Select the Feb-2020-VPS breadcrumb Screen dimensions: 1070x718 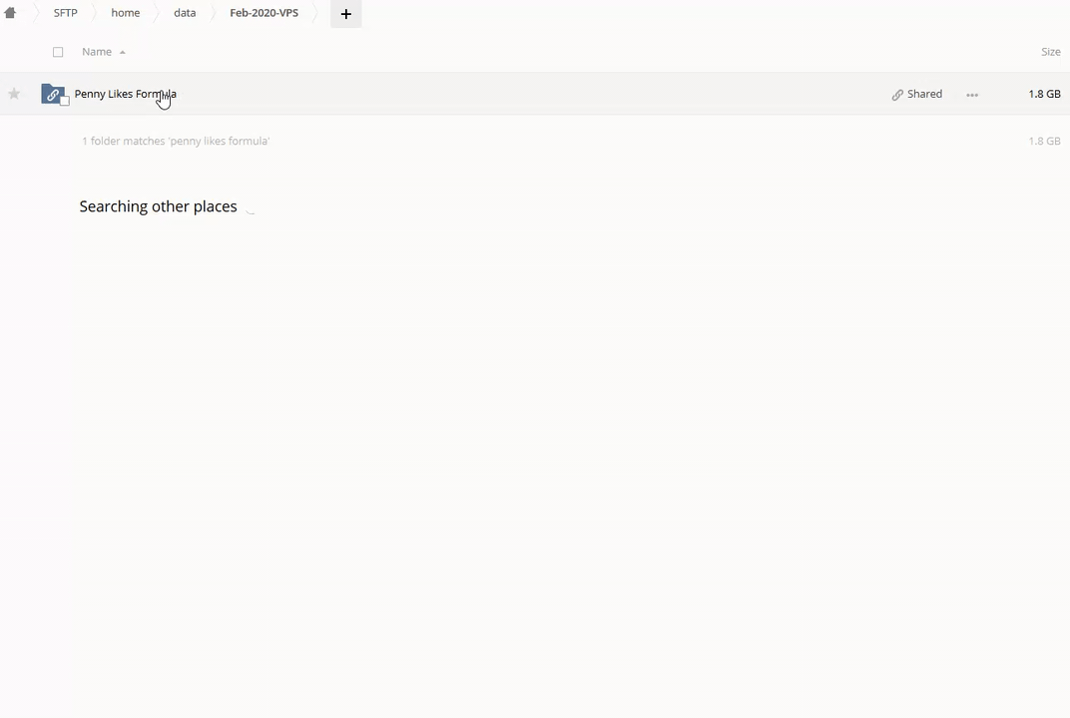[264, 13]
